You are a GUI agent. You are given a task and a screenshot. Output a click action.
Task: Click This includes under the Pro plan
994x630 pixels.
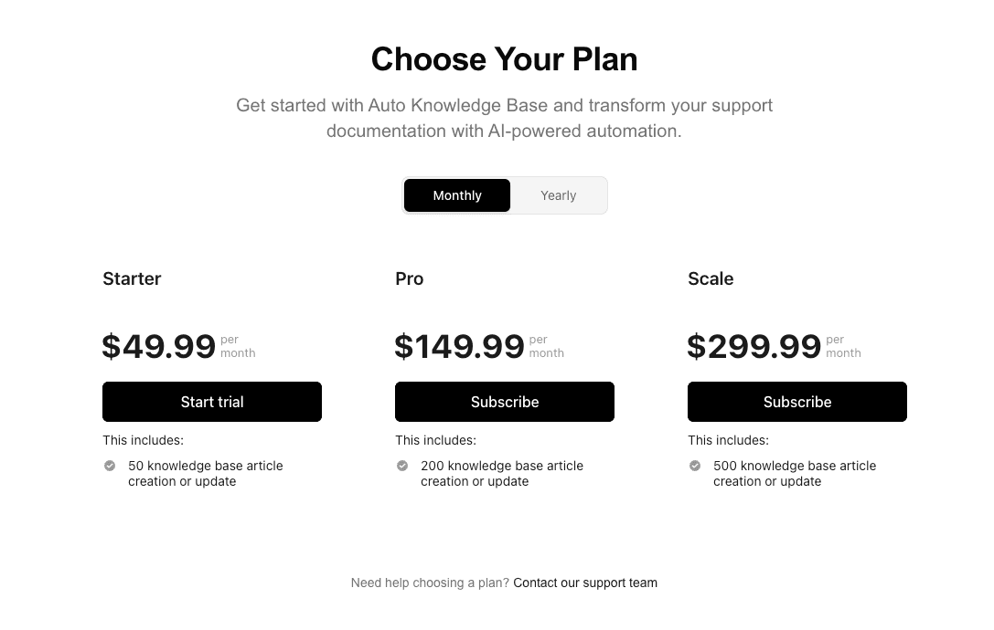[435, 439]
